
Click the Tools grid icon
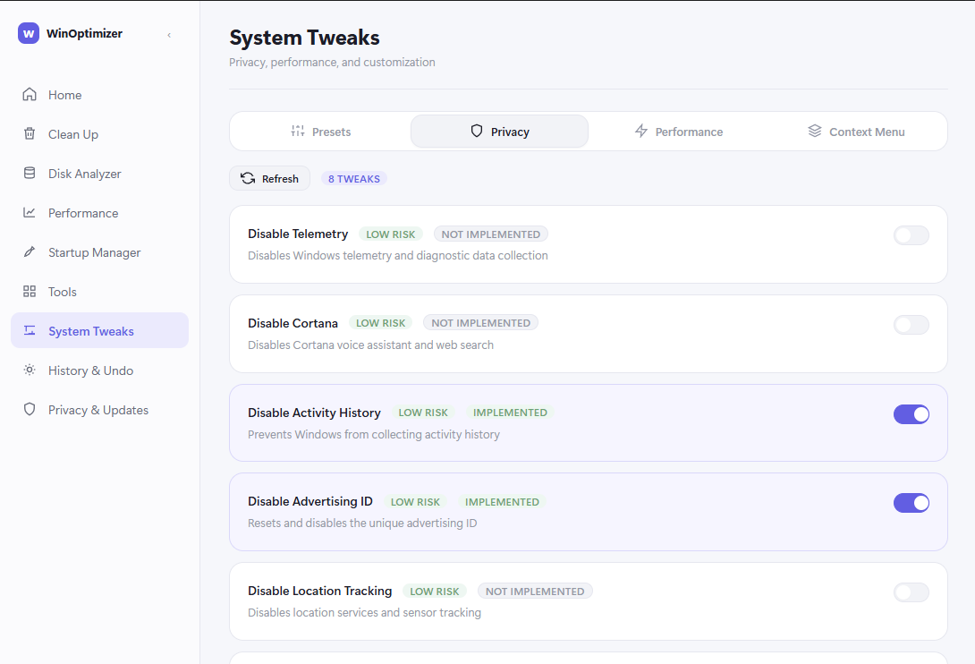[30, 291]
